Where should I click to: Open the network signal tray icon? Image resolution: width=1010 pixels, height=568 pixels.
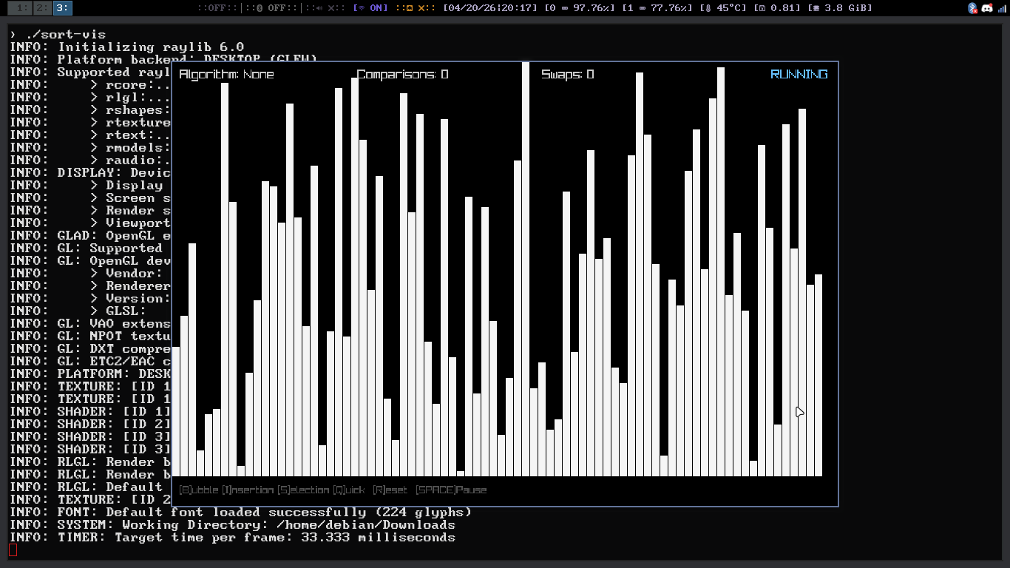[1000, 8]
